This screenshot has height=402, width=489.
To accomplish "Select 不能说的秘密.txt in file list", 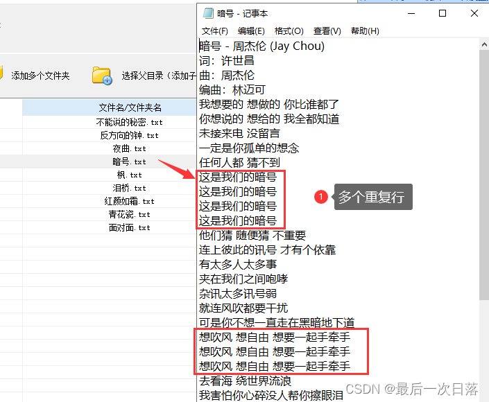I will coord(130,122).
